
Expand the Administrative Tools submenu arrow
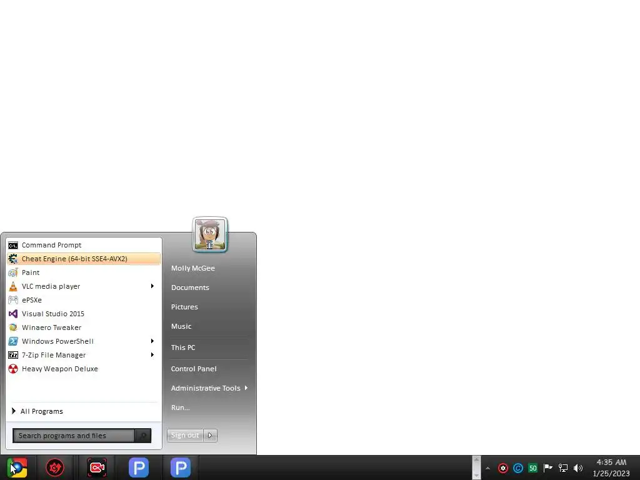(x=246, y=388)
